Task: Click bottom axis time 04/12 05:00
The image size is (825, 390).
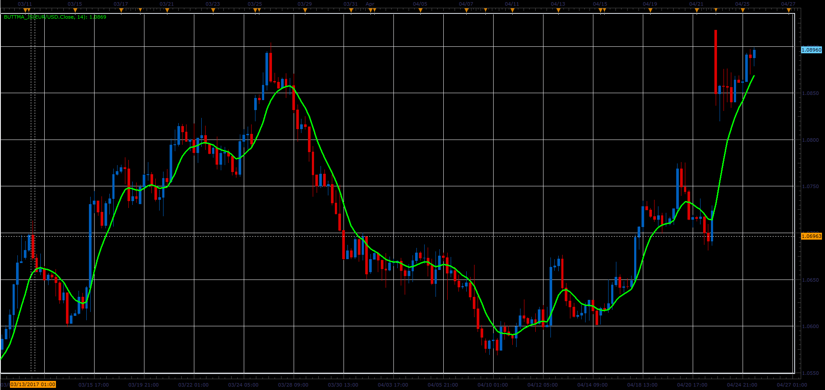Action: click(x=543, y=385)
